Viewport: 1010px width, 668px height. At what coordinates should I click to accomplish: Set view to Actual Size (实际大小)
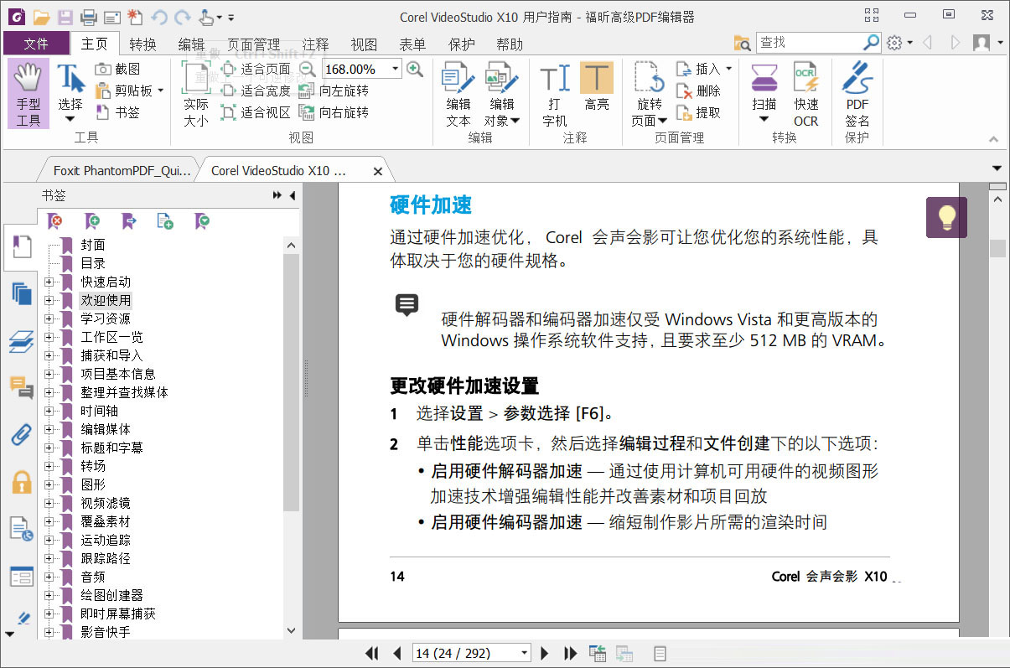pyautogui.click(x=196, y=94)
